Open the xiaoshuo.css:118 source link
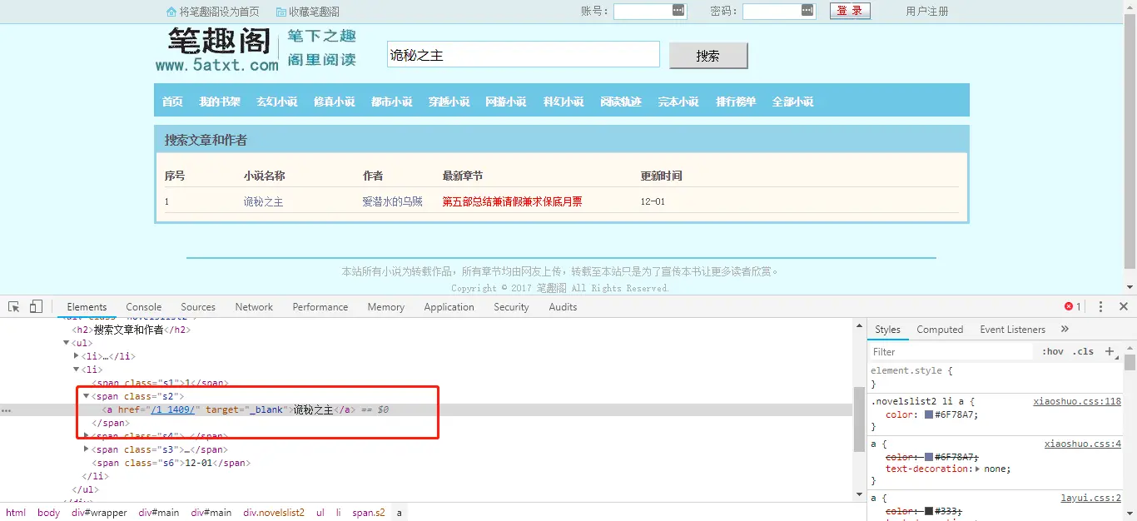 tap(1077, 401)
